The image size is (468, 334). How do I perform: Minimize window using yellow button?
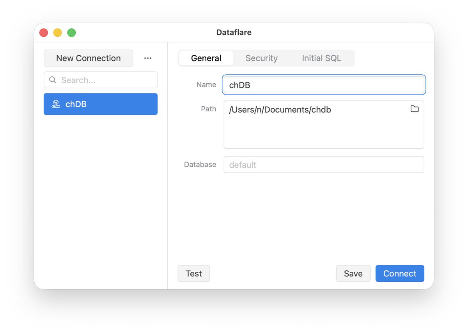point(58,33)
